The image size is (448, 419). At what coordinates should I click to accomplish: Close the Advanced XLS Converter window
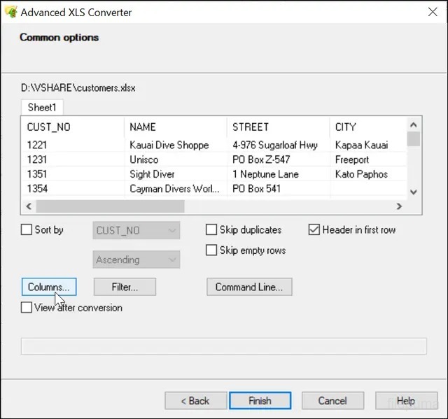pos(433,12)
